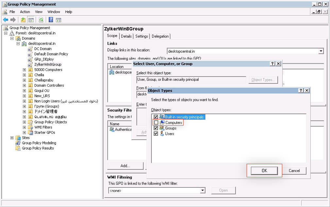Click the Domains folder icon in tree
This screenshot has height=207, width=330.
[18, 38]
